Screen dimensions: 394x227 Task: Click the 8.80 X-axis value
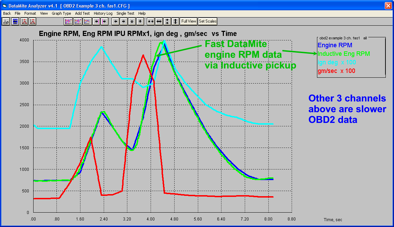pos(292,219)
